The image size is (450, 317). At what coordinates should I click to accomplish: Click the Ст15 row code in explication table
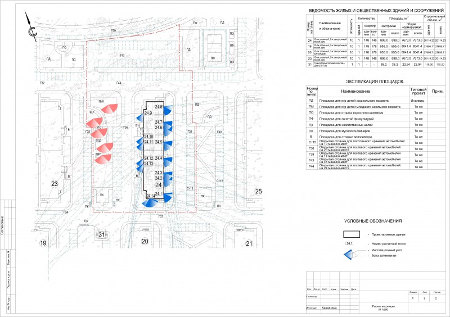tap(312, 142)
